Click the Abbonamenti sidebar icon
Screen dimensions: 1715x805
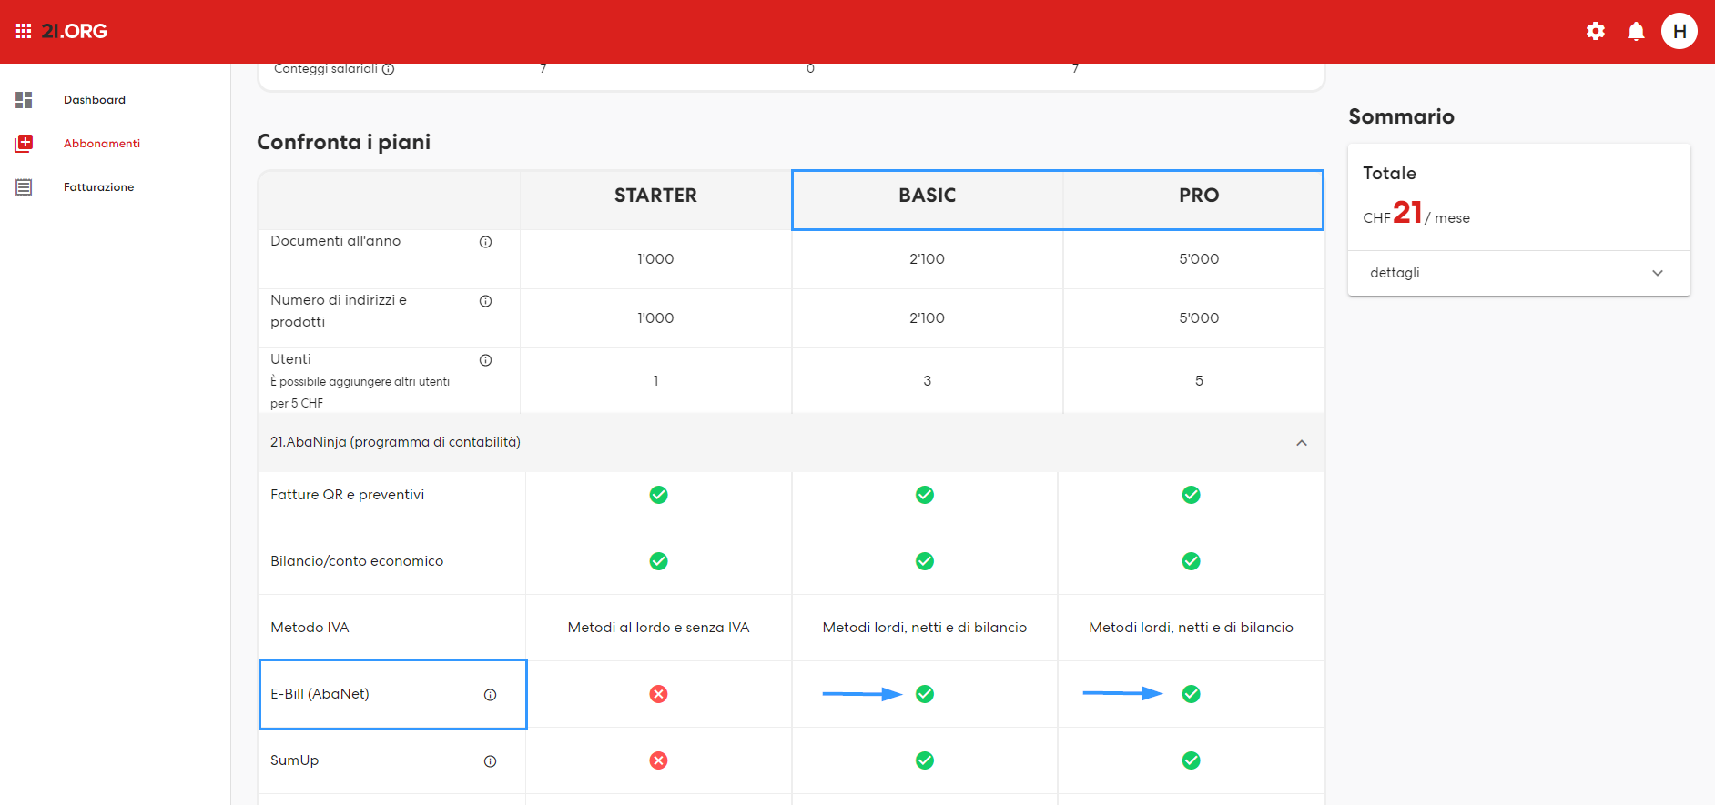tap(24, 144)
